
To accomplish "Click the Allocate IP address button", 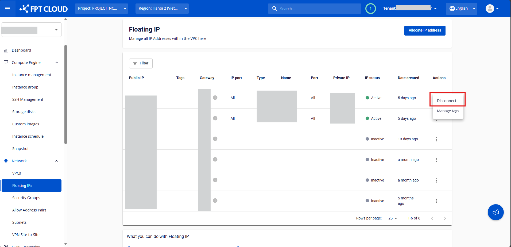I will tap(425, 30).
